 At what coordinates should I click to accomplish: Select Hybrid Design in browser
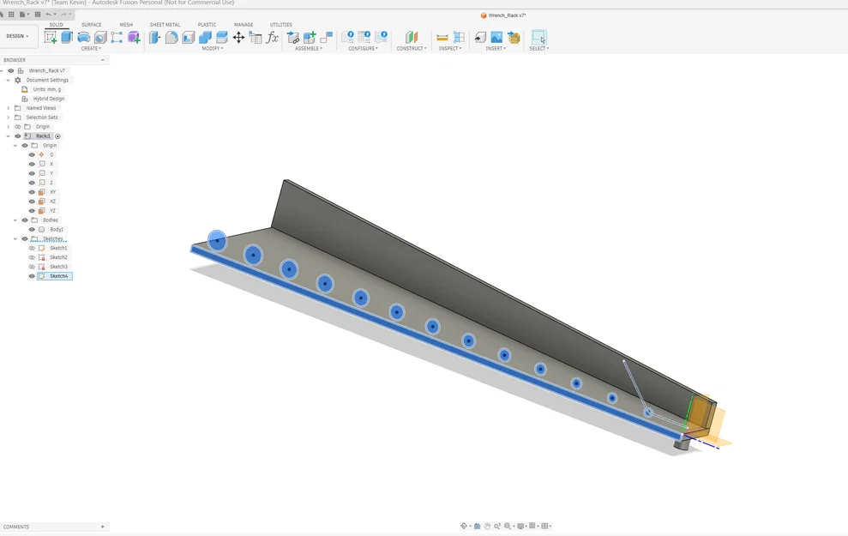(x=49, y=99)
